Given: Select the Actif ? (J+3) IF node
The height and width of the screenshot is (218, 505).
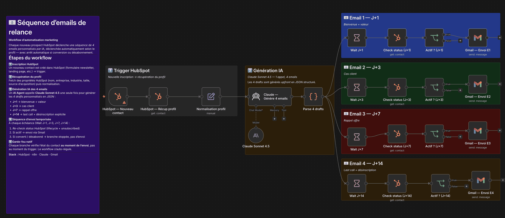Looking at the screenshot, I should point(434,87).
